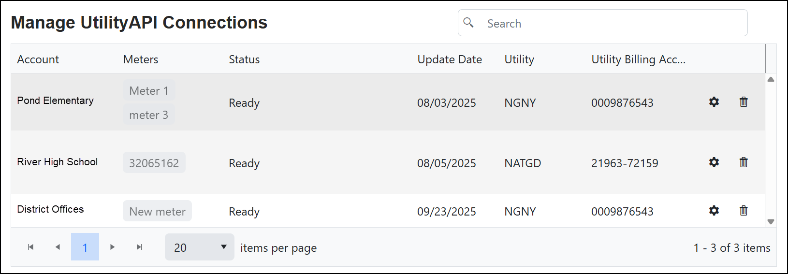Sort by the Account column header
The image size is (788, 274).
pos(38,59)
